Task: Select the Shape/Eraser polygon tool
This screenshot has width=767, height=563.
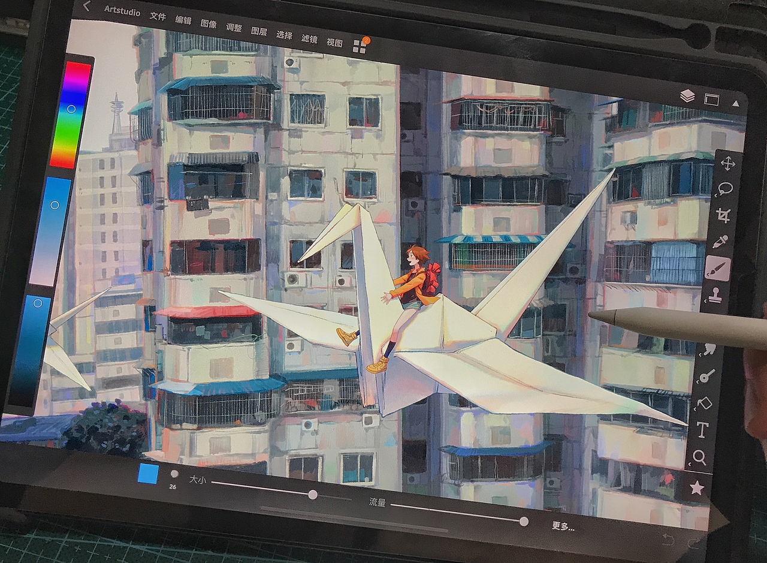Action: [x=705, y=403]
